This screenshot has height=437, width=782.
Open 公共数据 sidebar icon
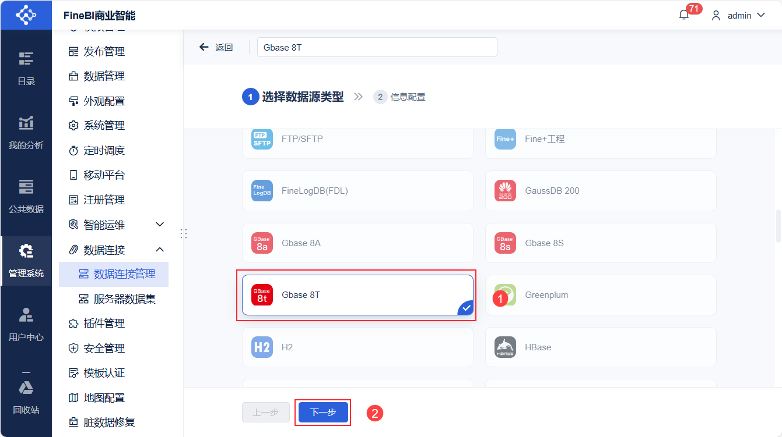(26, 197)
